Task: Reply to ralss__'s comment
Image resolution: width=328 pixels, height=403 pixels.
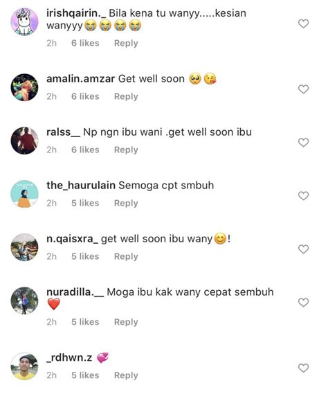Action: coord(126,150)
